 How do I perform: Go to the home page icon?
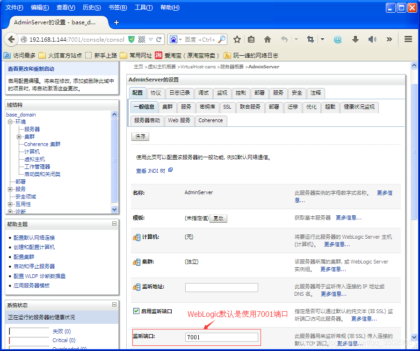tap(268, 40)
